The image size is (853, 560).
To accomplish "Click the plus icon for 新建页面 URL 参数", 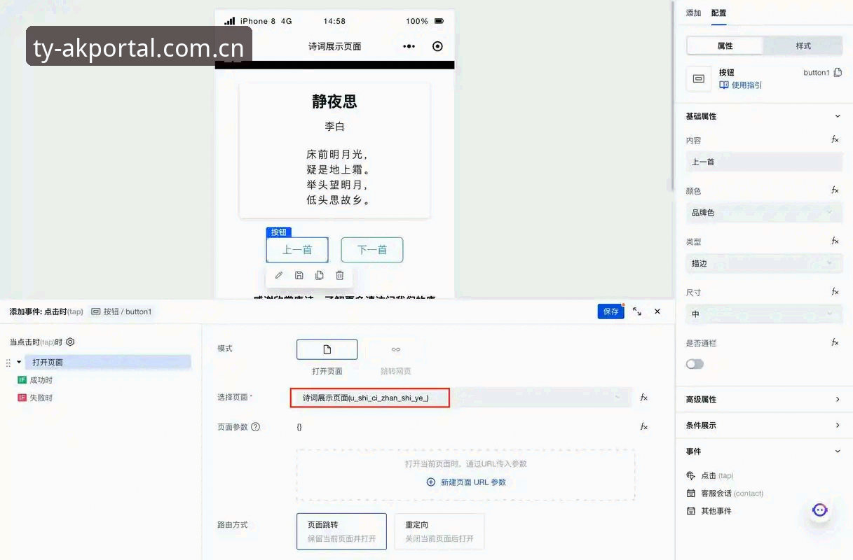I will tap(431, 482).
